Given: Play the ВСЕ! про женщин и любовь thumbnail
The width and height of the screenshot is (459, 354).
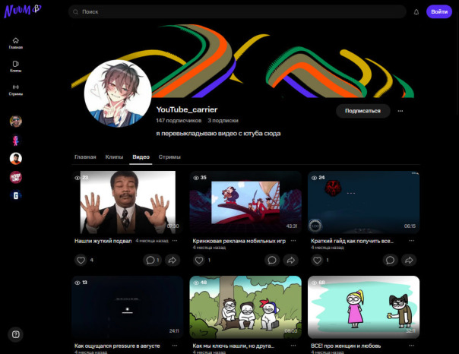Looking at the screenshot, I should (363, 307).
